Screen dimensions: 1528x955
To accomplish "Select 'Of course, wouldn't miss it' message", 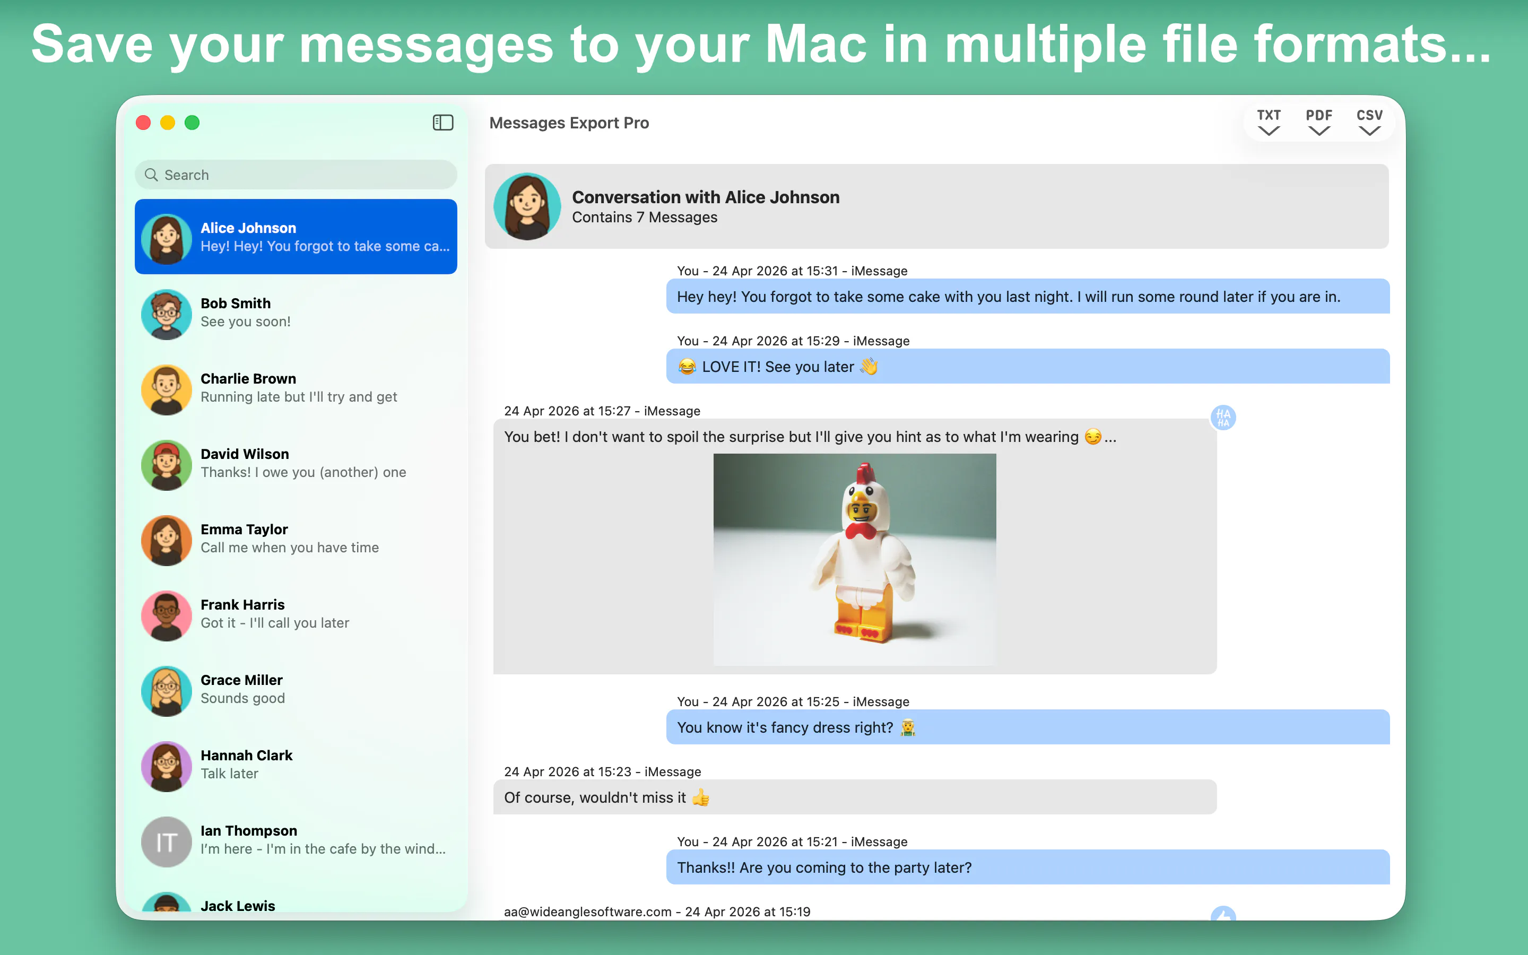I will point(855,797).
